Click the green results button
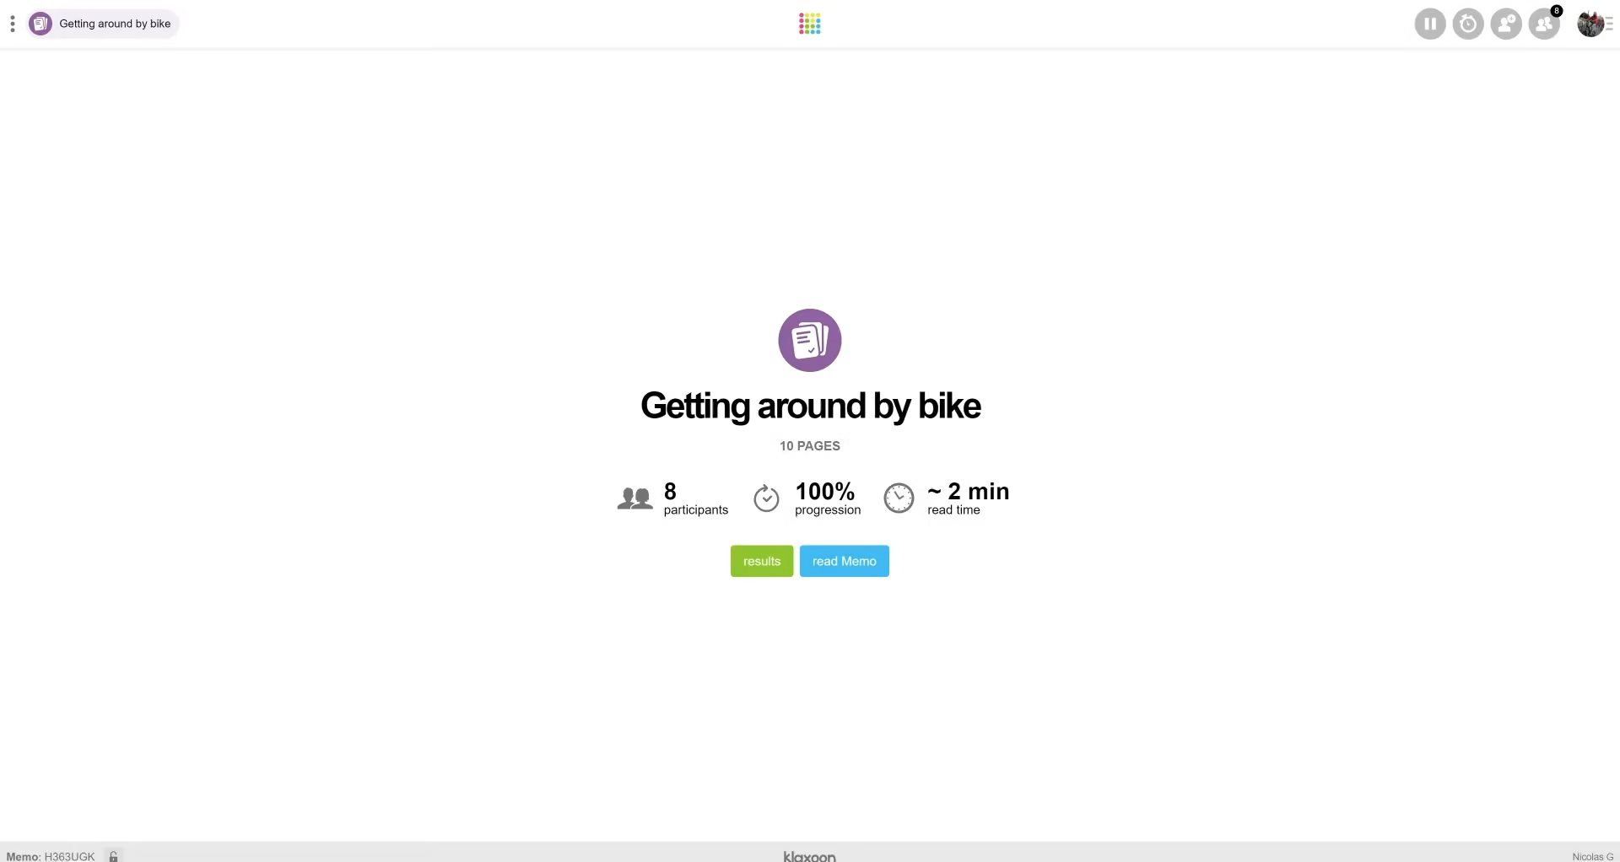 click(762, 561)
